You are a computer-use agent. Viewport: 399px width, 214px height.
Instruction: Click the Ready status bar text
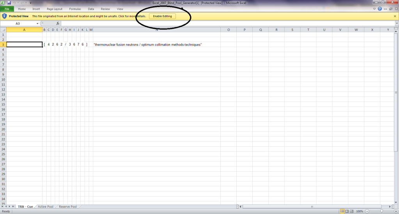(x=6, y=211)
